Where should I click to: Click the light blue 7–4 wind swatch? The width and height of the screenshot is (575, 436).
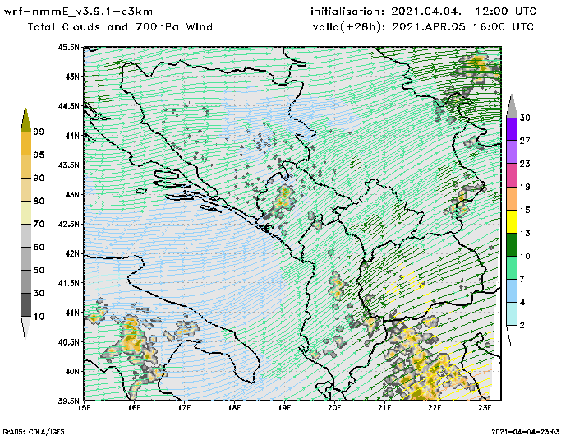coord(512,291)
